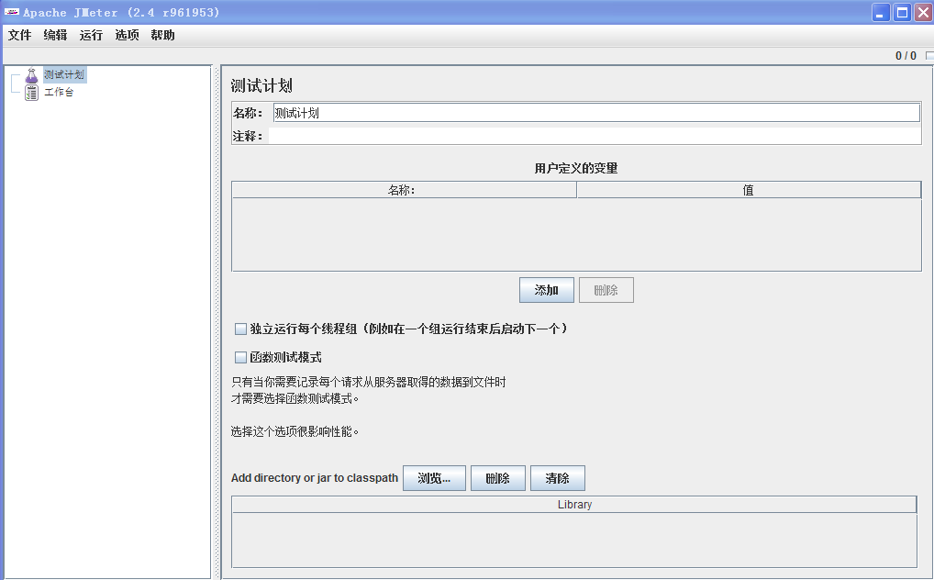This screenshot has width=934, height=580.
Task: Click the 名称 column header in variables table
Action: coord(404,190)
